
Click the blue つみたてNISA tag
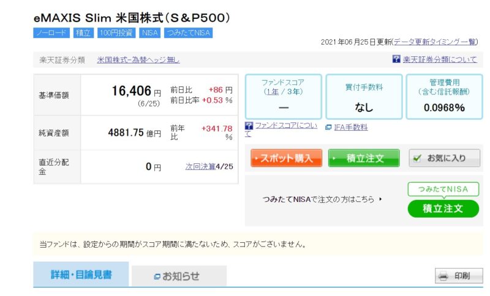(x=187, y=33)
